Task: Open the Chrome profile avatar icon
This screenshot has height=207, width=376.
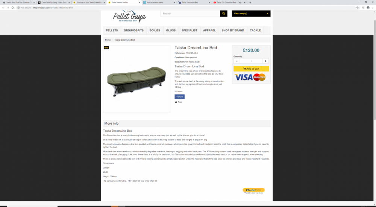Action: click(x=368, y=8)
